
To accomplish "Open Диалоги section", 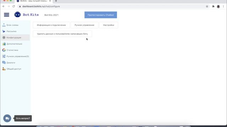I will point(11,63).
